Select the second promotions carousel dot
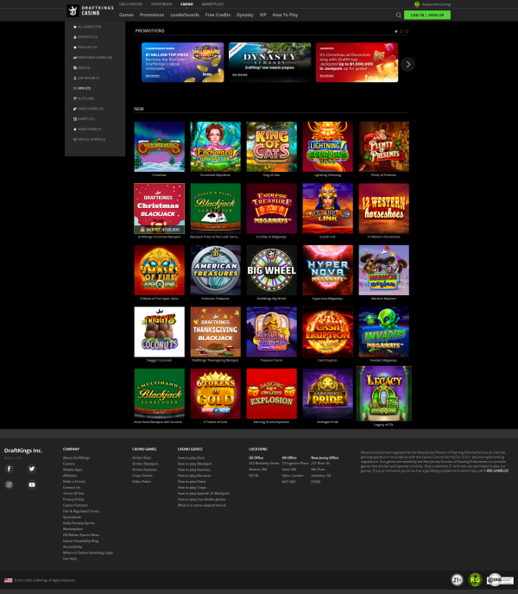The height and width of the screenshot is (594, 518). point(401,31)
